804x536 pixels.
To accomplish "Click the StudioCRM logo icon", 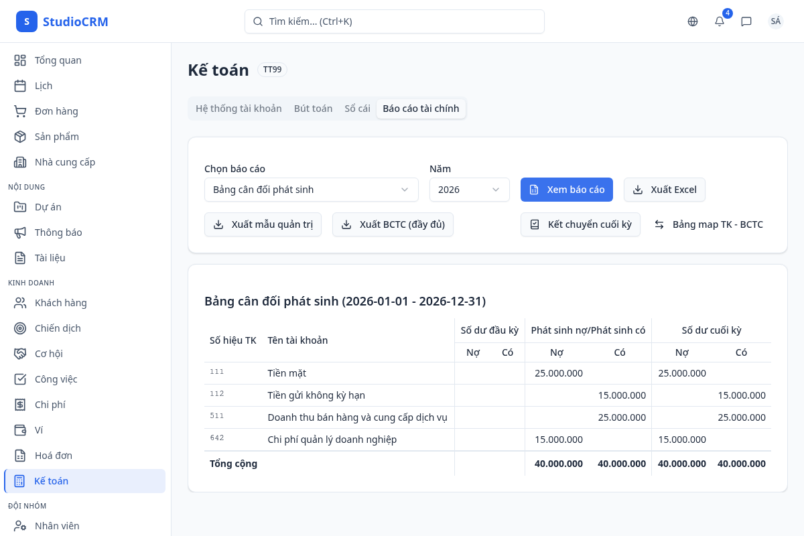I will (x=27, y=21).
